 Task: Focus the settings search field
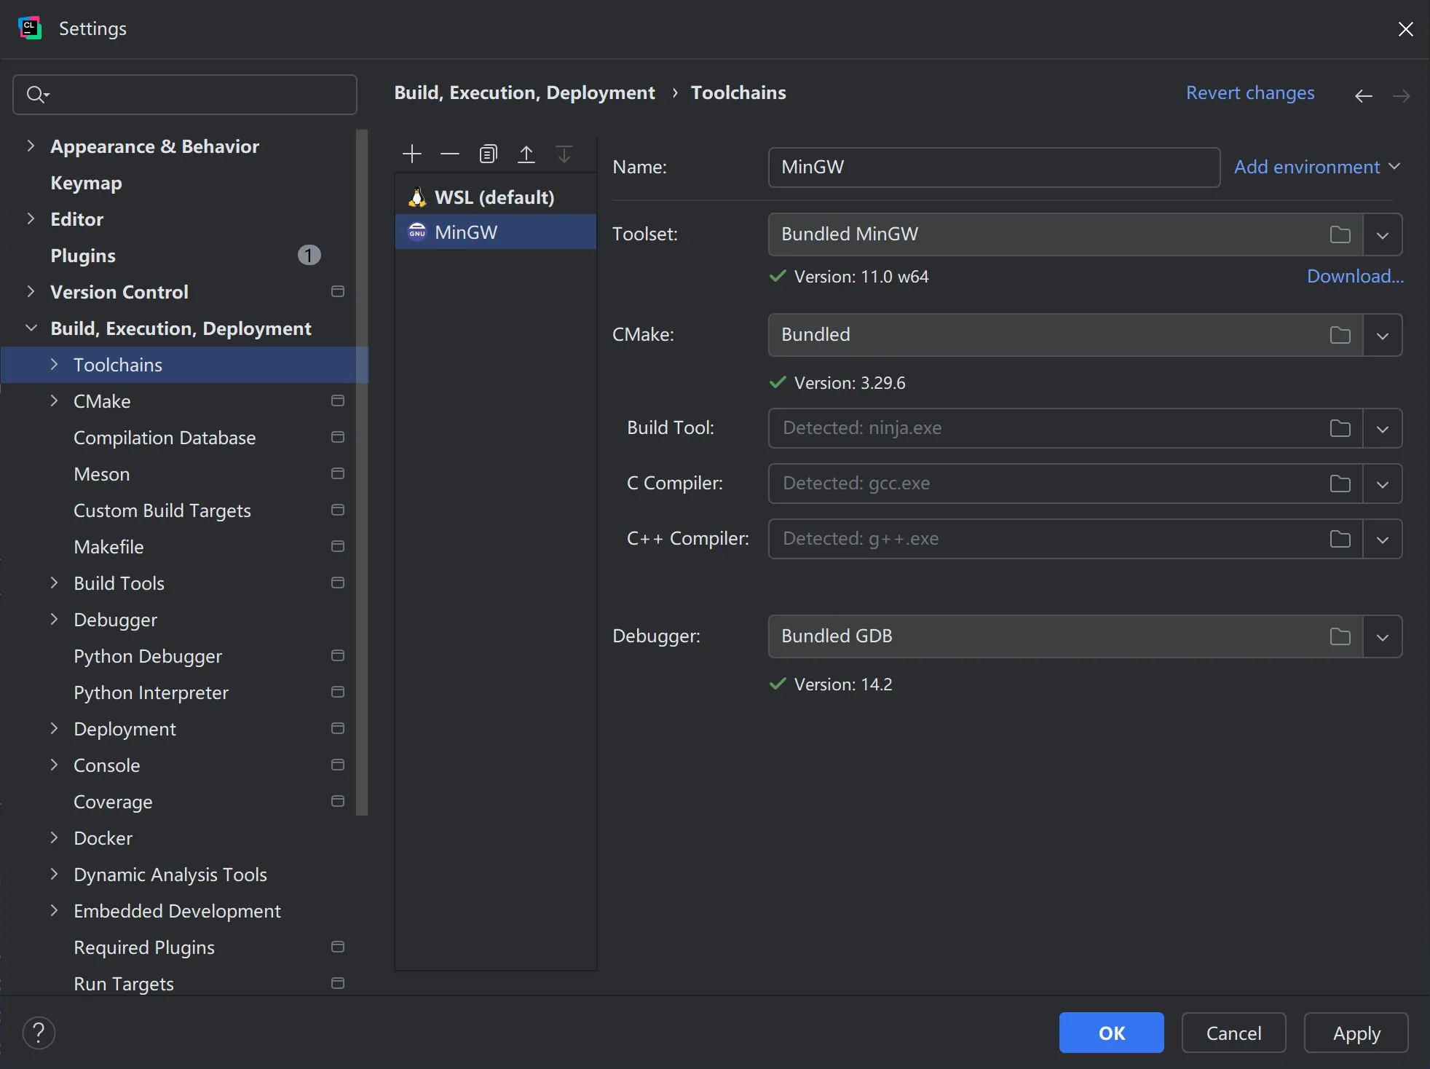[185, 95]
